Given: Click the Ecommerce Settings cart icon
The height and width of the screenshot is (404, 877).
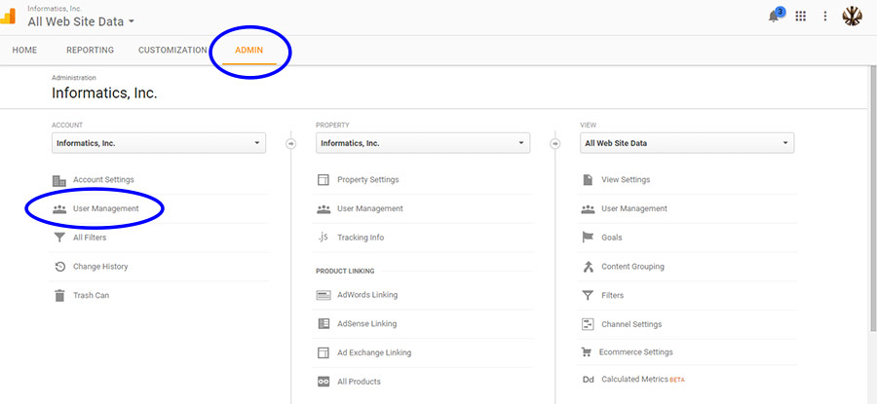Looking at the screenshot, I should (x=587, y=352).
